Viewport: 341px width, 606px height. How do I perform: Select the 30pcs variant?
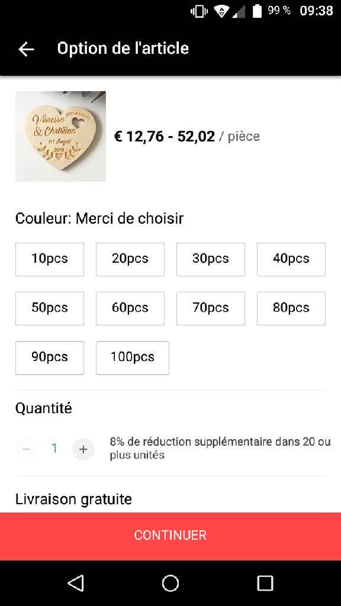[211, 259]
